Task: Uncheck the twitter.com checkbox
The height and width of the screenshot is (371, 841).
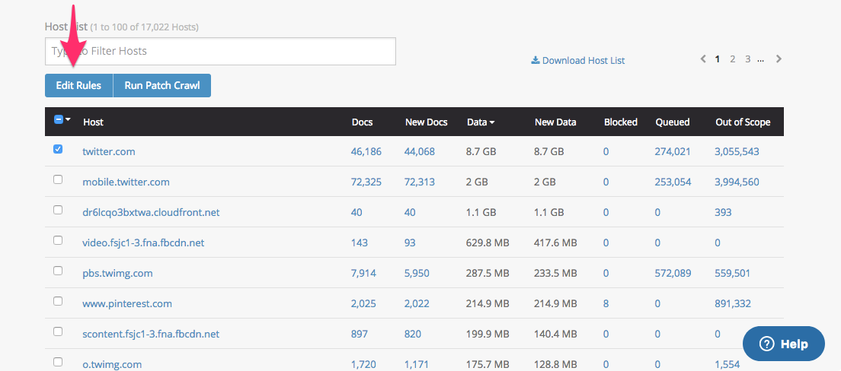Action: point(58,150)
